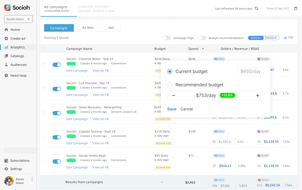Expand the Socioh Demo account dropdown
302x190 pixels.
(x=18, y=19)
